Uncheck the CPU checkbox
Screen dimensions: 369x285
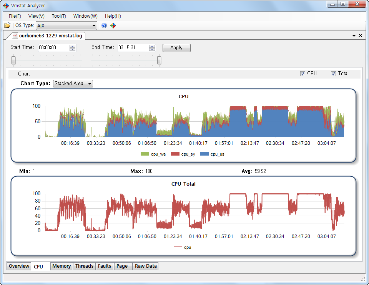303,73
